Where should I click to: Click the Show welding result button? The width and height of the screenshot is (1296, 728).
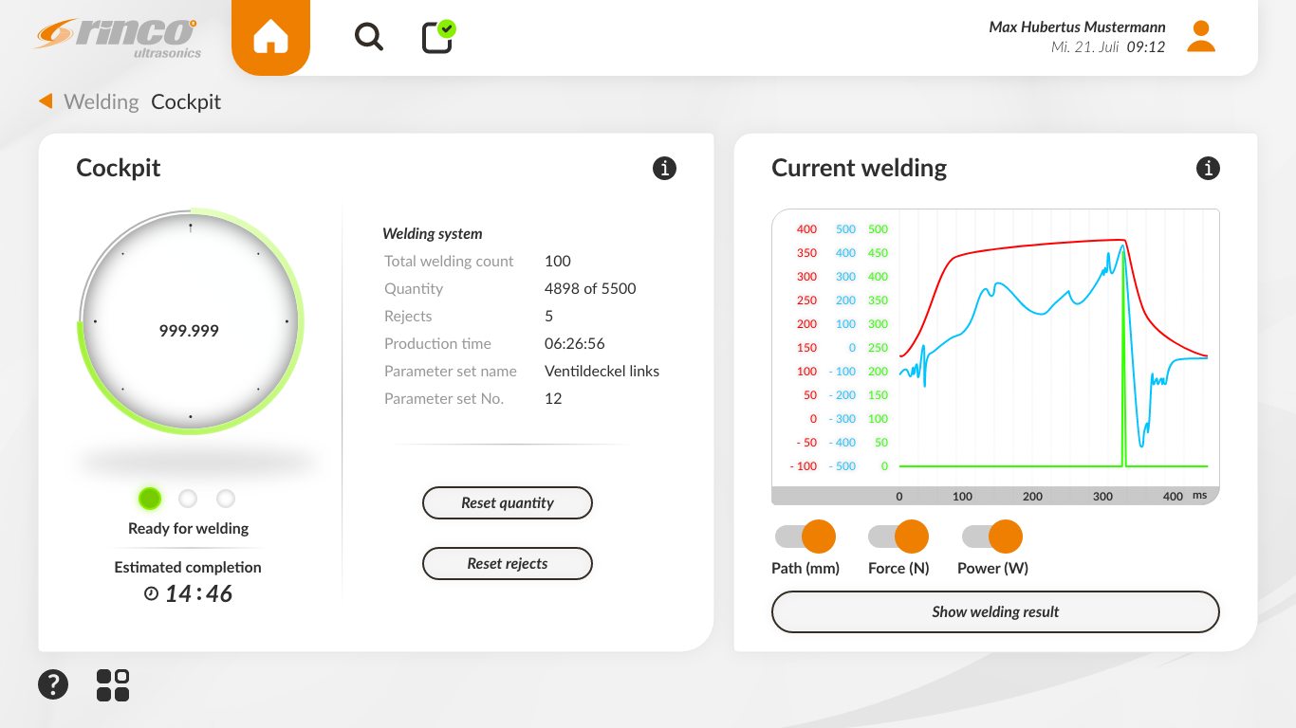click(x=995, y=612)
